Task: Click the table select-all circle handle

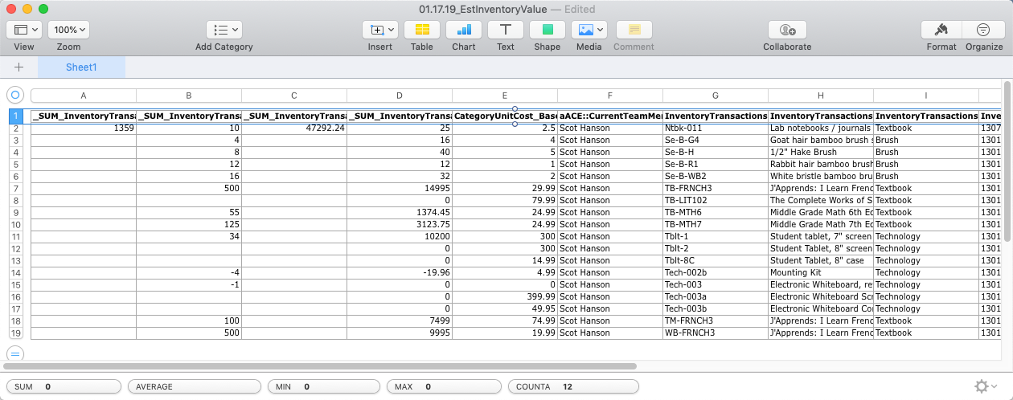Action: 14,95
